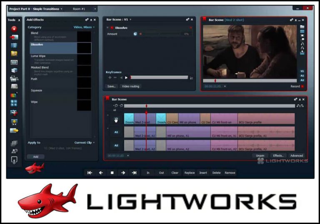
Task: Toggle the A2 track button on timeline
Action: [116, 145]
